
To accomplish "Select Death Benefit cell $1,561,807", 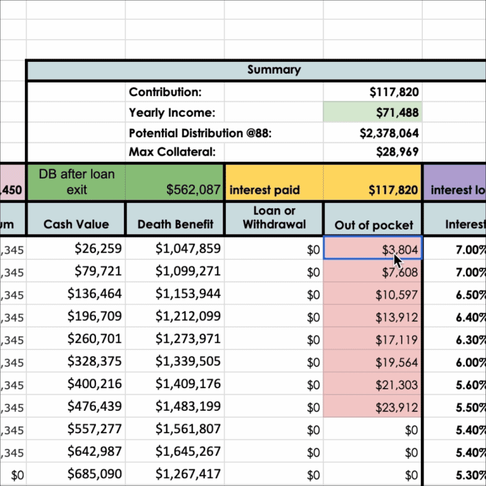I will tap(175, 429).
